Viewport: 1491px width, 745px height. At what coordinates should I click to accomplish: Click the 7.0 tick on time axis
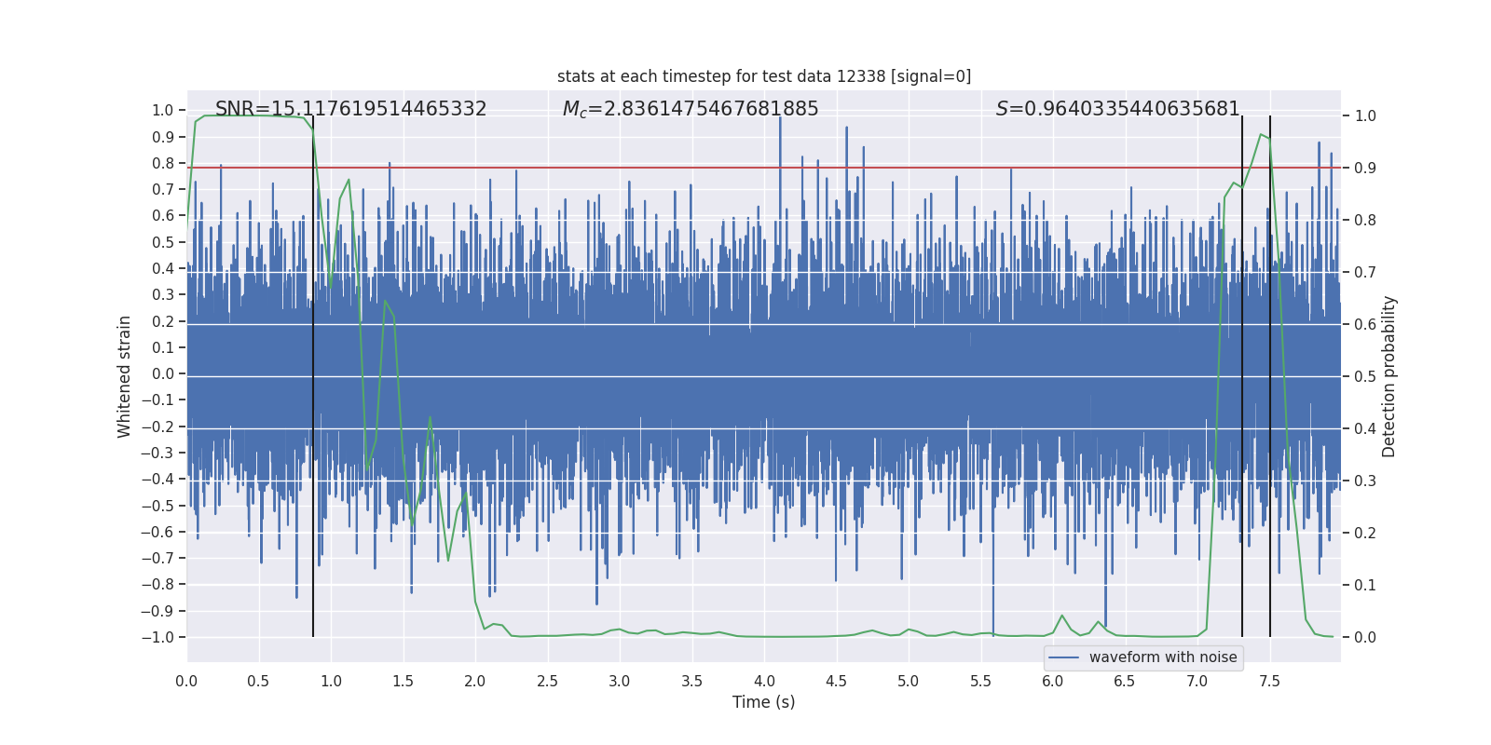point(1197,681)
